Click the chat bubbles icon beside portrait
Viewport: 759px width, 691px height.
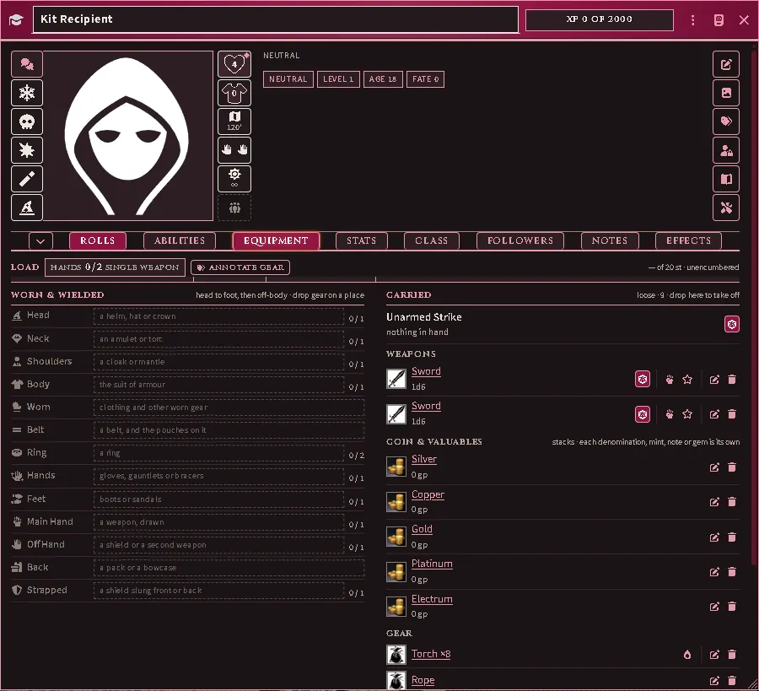coord(27,64)
